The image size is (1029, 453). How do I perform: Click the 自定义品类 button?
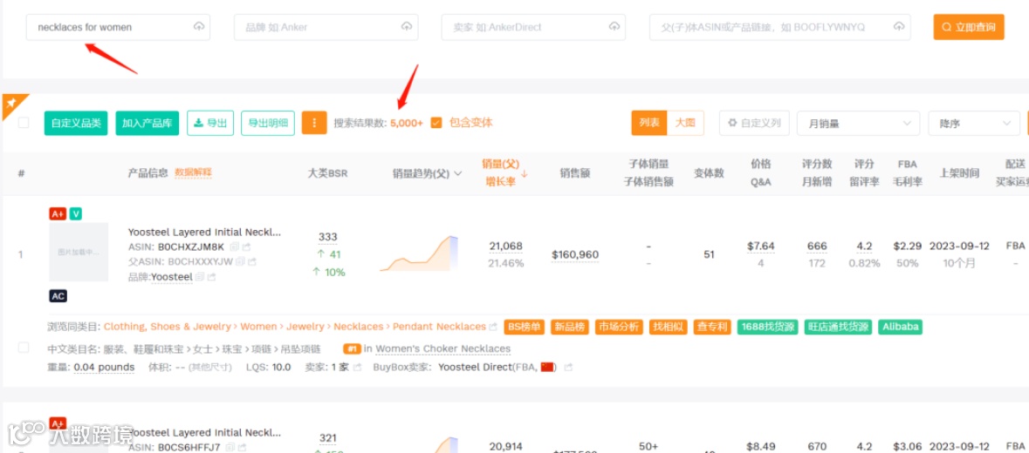click(76, 123)
